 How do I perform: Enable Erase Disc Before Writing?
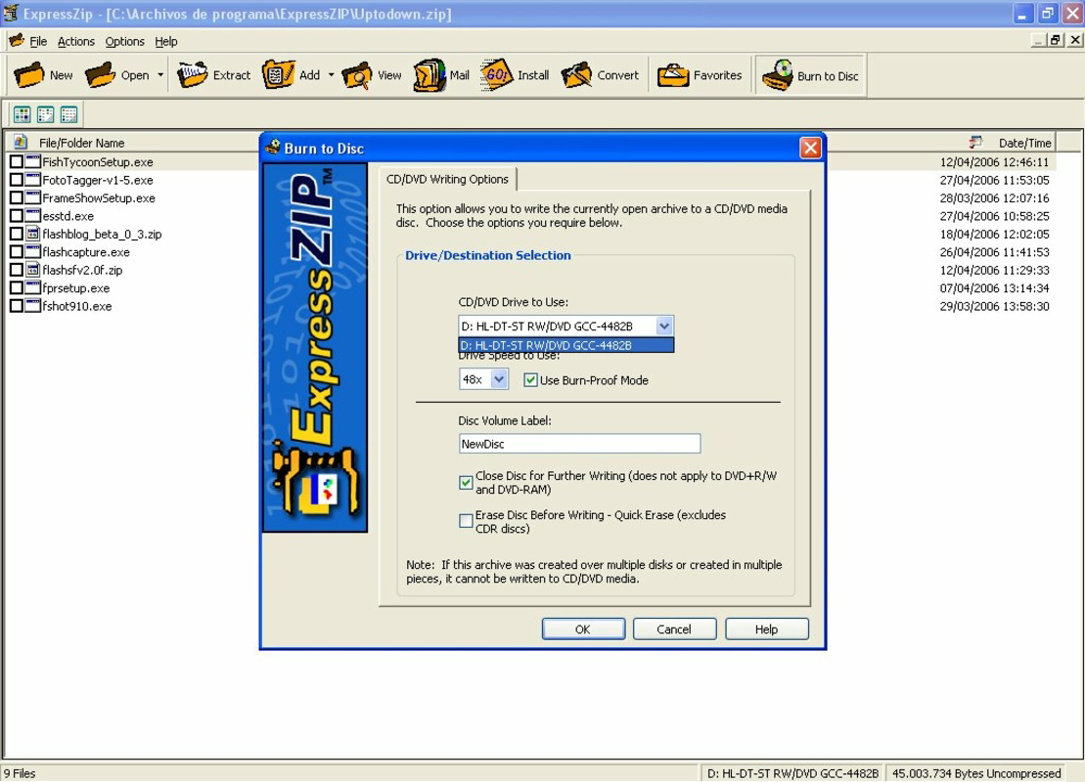466,519
